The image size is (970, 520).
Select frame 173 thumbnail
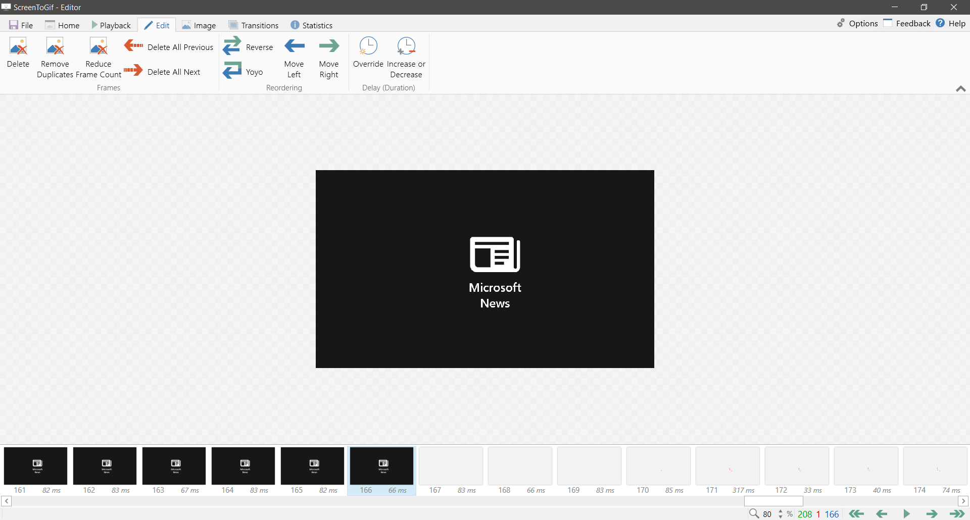click(866, 471)
